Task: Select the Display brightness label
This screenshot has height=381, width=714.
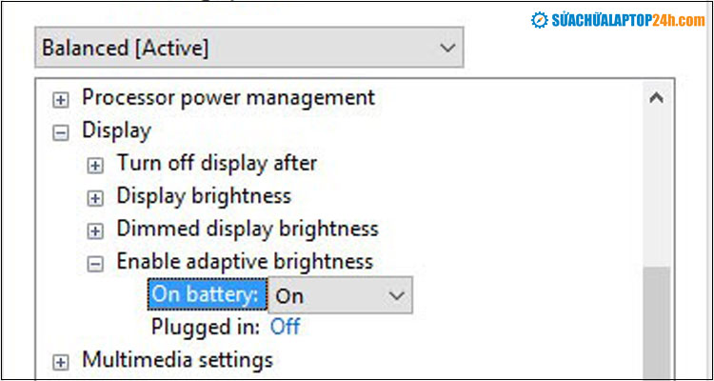Action: point(204,196)
